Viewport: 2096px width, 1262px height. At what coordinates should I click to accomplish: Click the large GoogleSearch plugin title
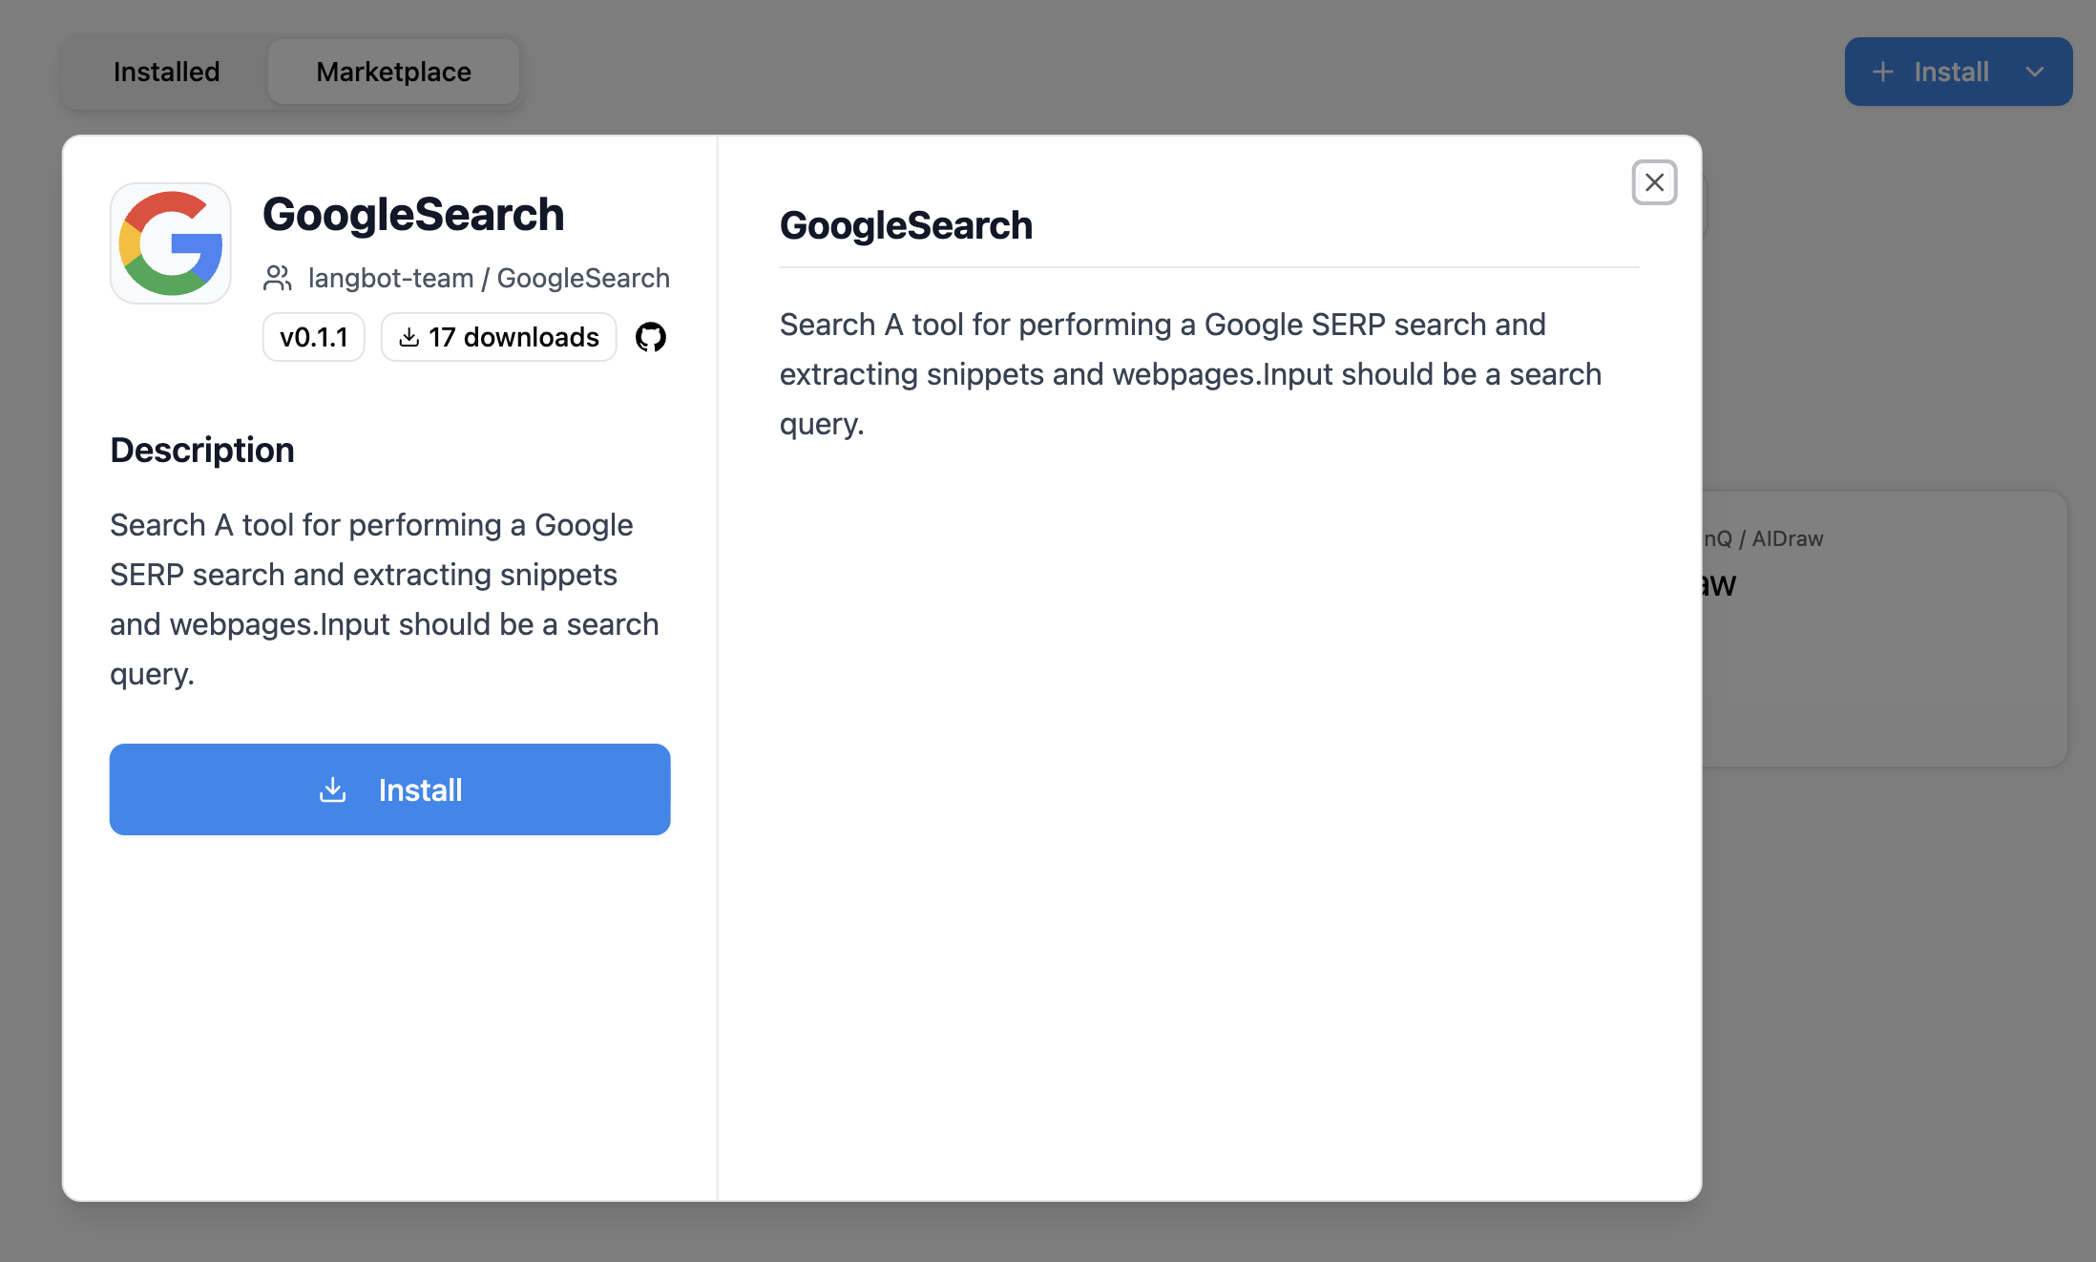(x=413, y=214)
